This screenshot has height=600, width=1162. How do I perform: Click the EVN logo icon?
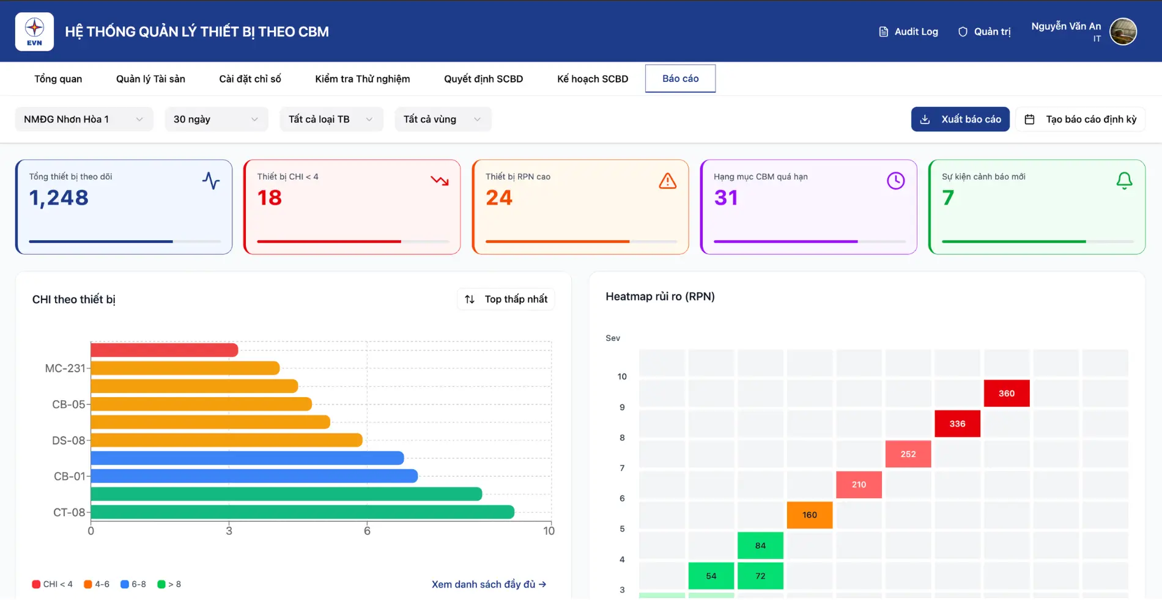coord(34,32)
